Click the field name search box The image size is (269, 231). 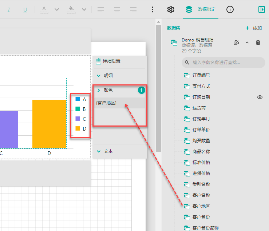223,63
